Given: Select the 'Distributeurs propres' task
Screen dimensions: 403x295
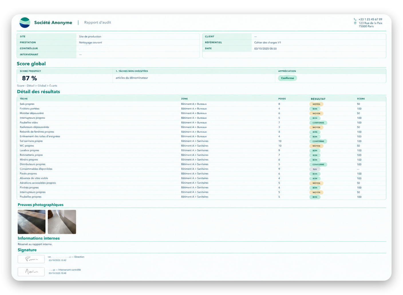Looking at the screenshot, I should pos(33,164).
